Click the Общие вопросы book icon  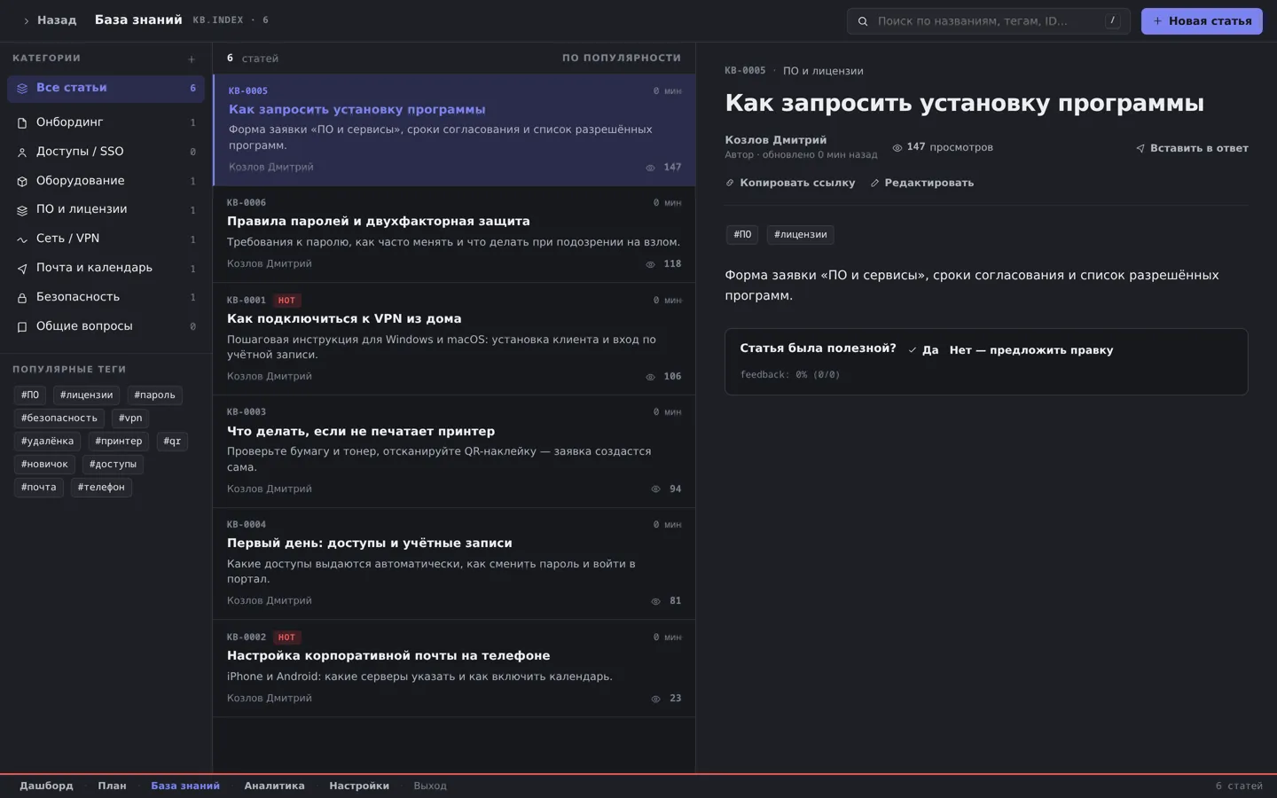(22, 327)
